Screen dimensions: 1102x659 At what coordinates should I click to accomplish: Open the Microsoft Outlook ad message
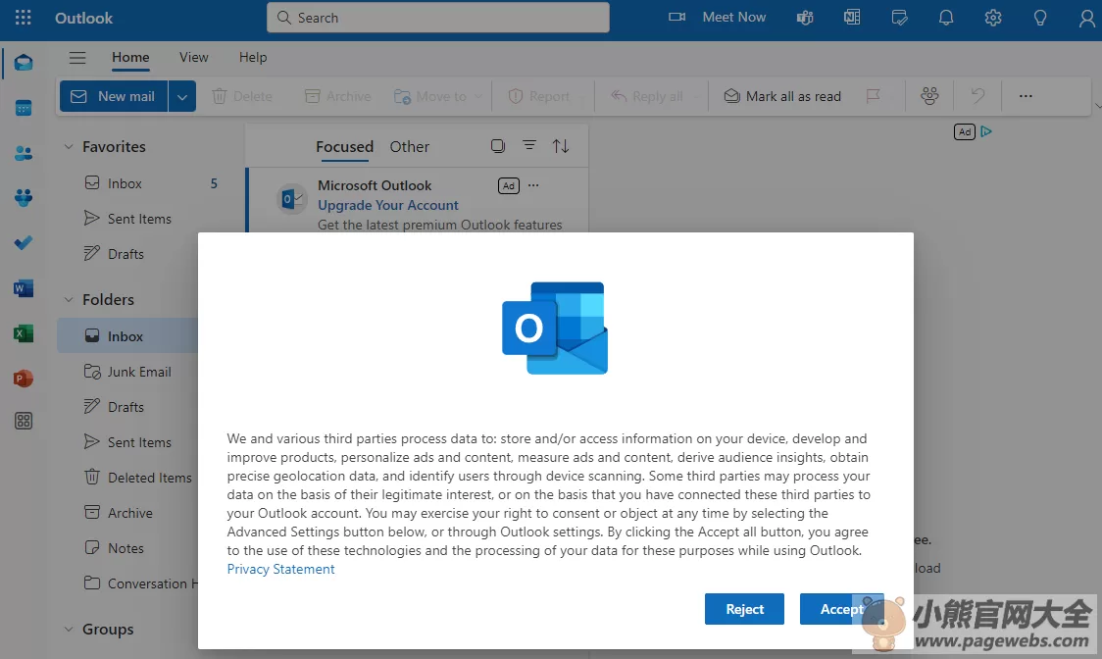pos(418,200)
